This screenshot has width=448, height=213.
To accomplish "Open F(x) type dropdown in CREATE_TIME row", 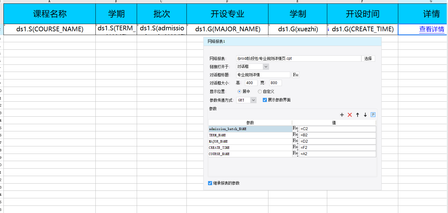I will [x=295, y=148].
